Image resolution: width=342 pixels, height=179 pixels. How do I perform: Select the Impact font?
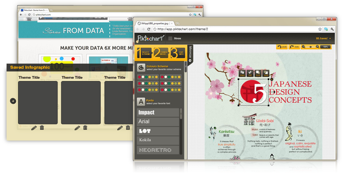(x=158, y=113)
